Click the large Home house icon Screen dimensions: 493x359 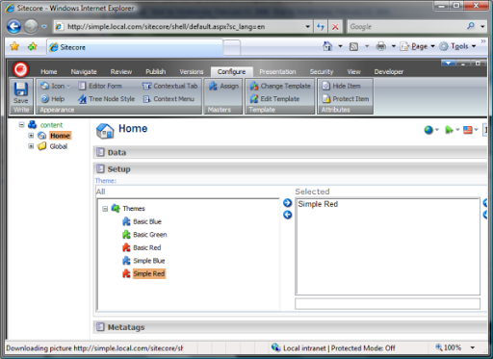point(105,131)
